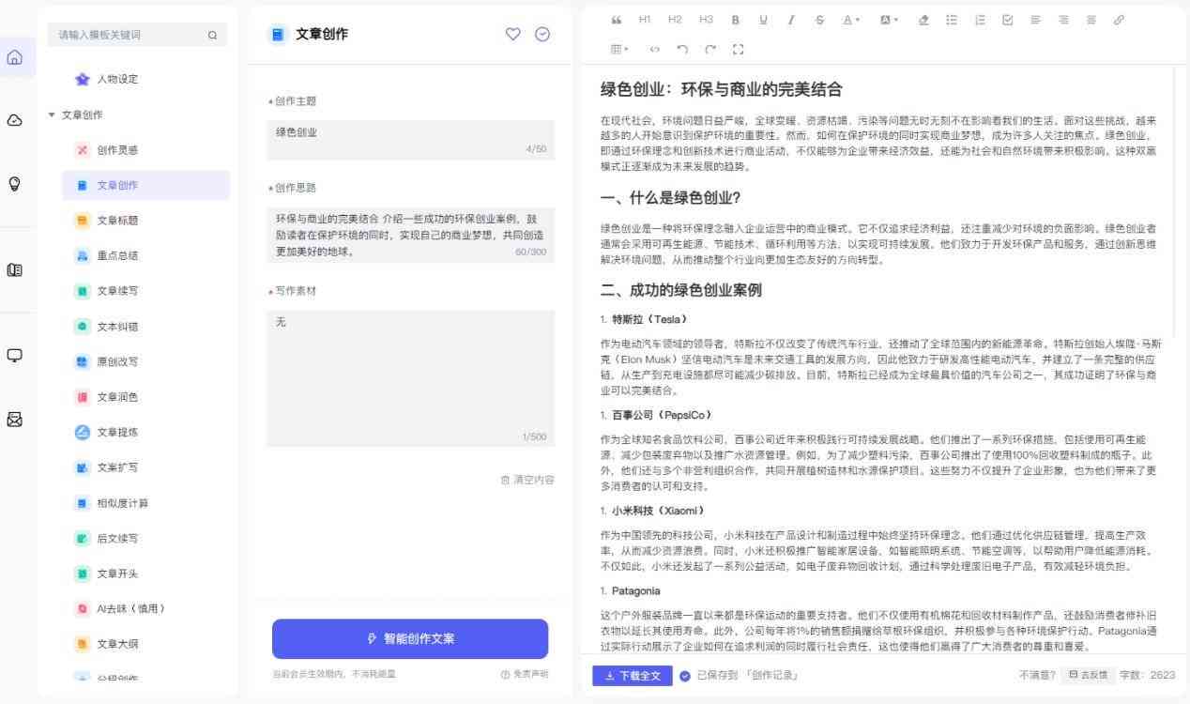Edit the 创作主题 field containing 绿色创业
This screenshot has height=704, width=1190.
coord(410,140)
